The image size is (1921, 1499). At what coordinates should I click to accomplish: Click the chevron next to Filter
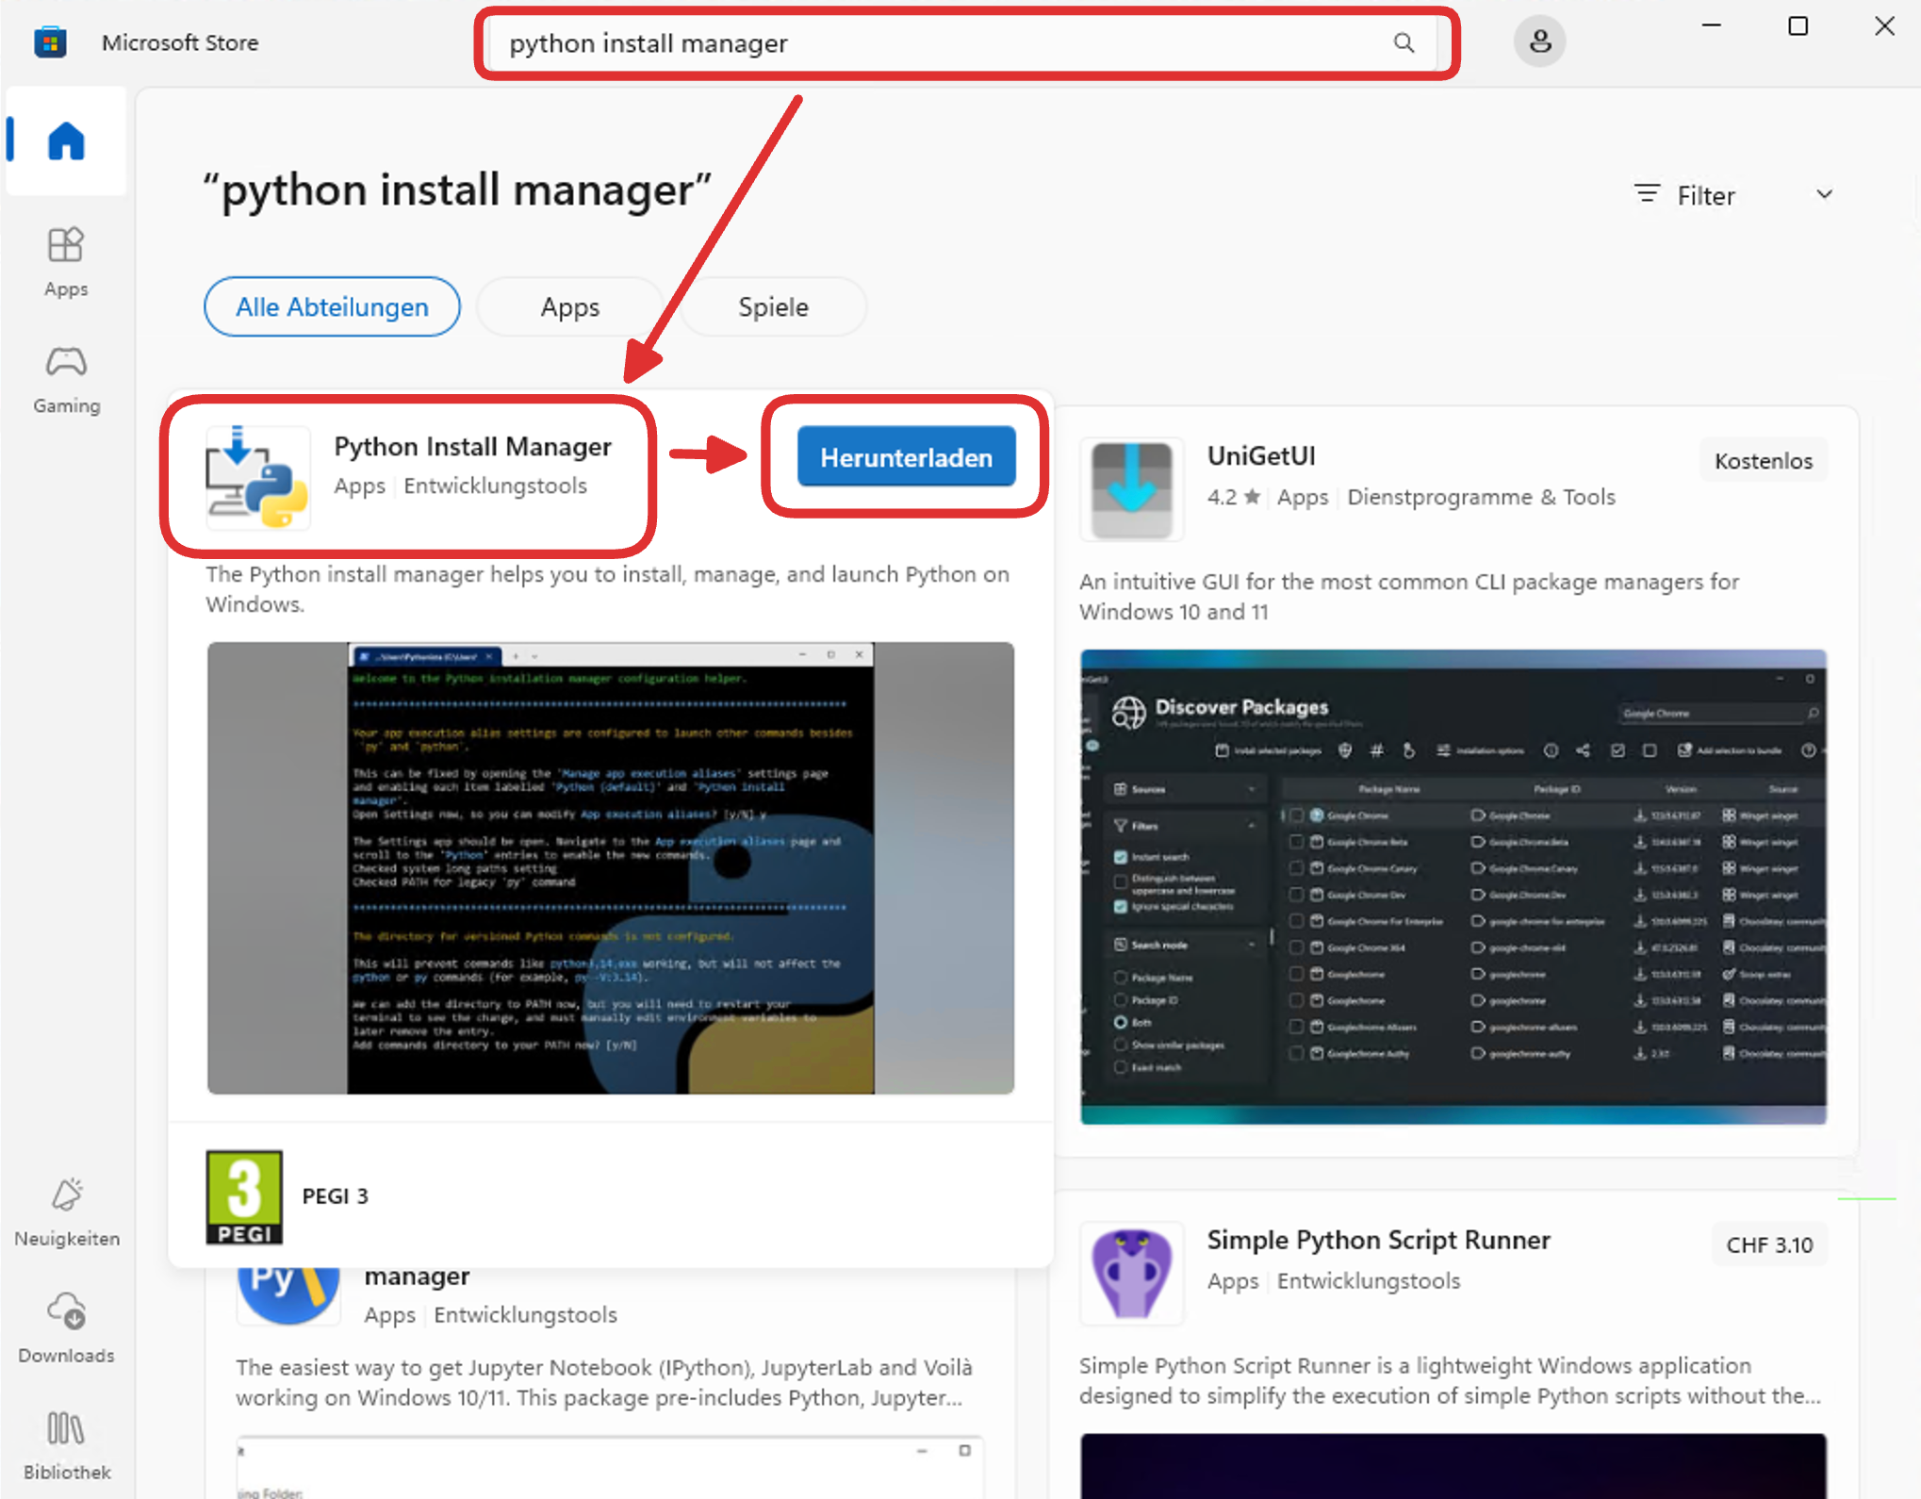pyautogui.click(x=1824, y=194)
